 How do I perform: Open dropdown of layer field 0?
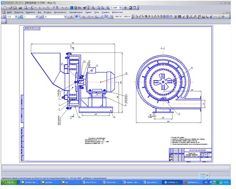(65, 17)
